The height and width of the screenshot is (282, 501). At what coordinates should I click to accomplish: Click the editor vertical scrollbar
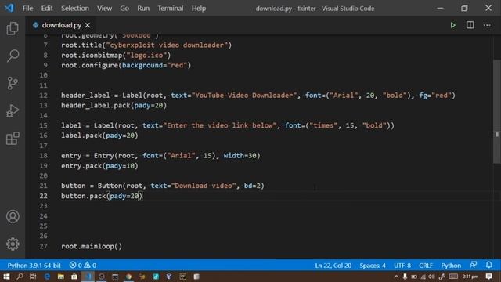497,112
